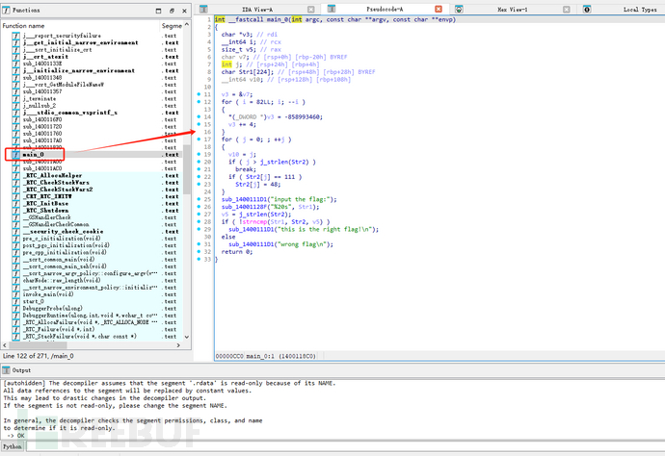The width and height of the screenshot is (665, 456).
Task: Toggle breakpoint dot on line 28
Action: click(200, 220)
